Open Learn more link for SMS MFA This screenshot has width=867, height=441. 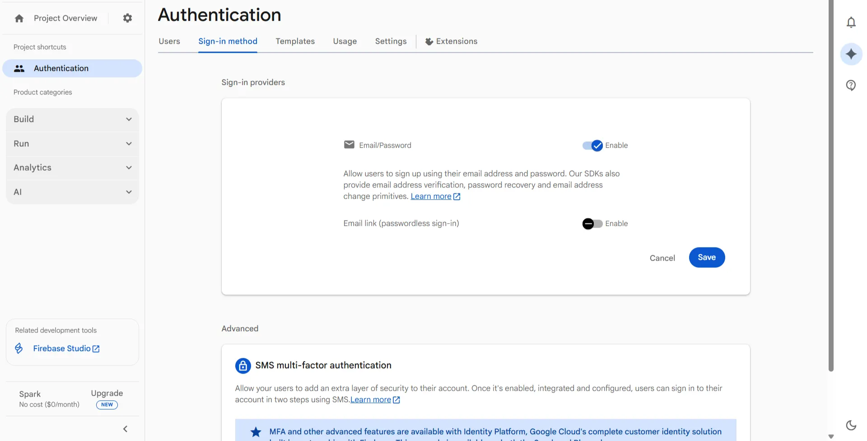(375, 400)
